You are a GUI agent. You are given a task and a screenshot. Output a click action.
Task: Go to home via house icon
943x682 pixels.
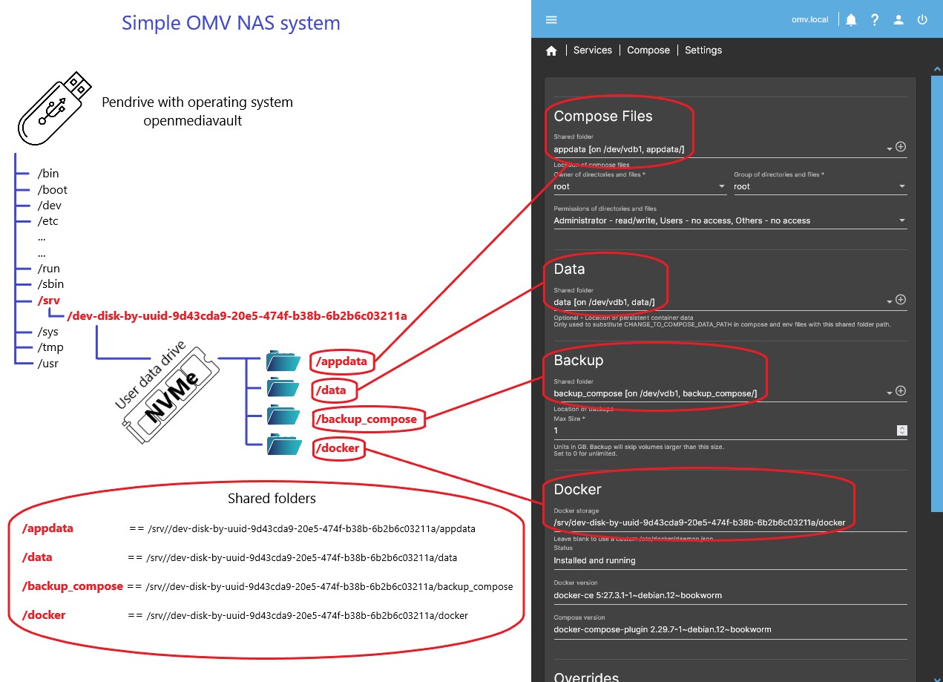[x=551, y=50]
